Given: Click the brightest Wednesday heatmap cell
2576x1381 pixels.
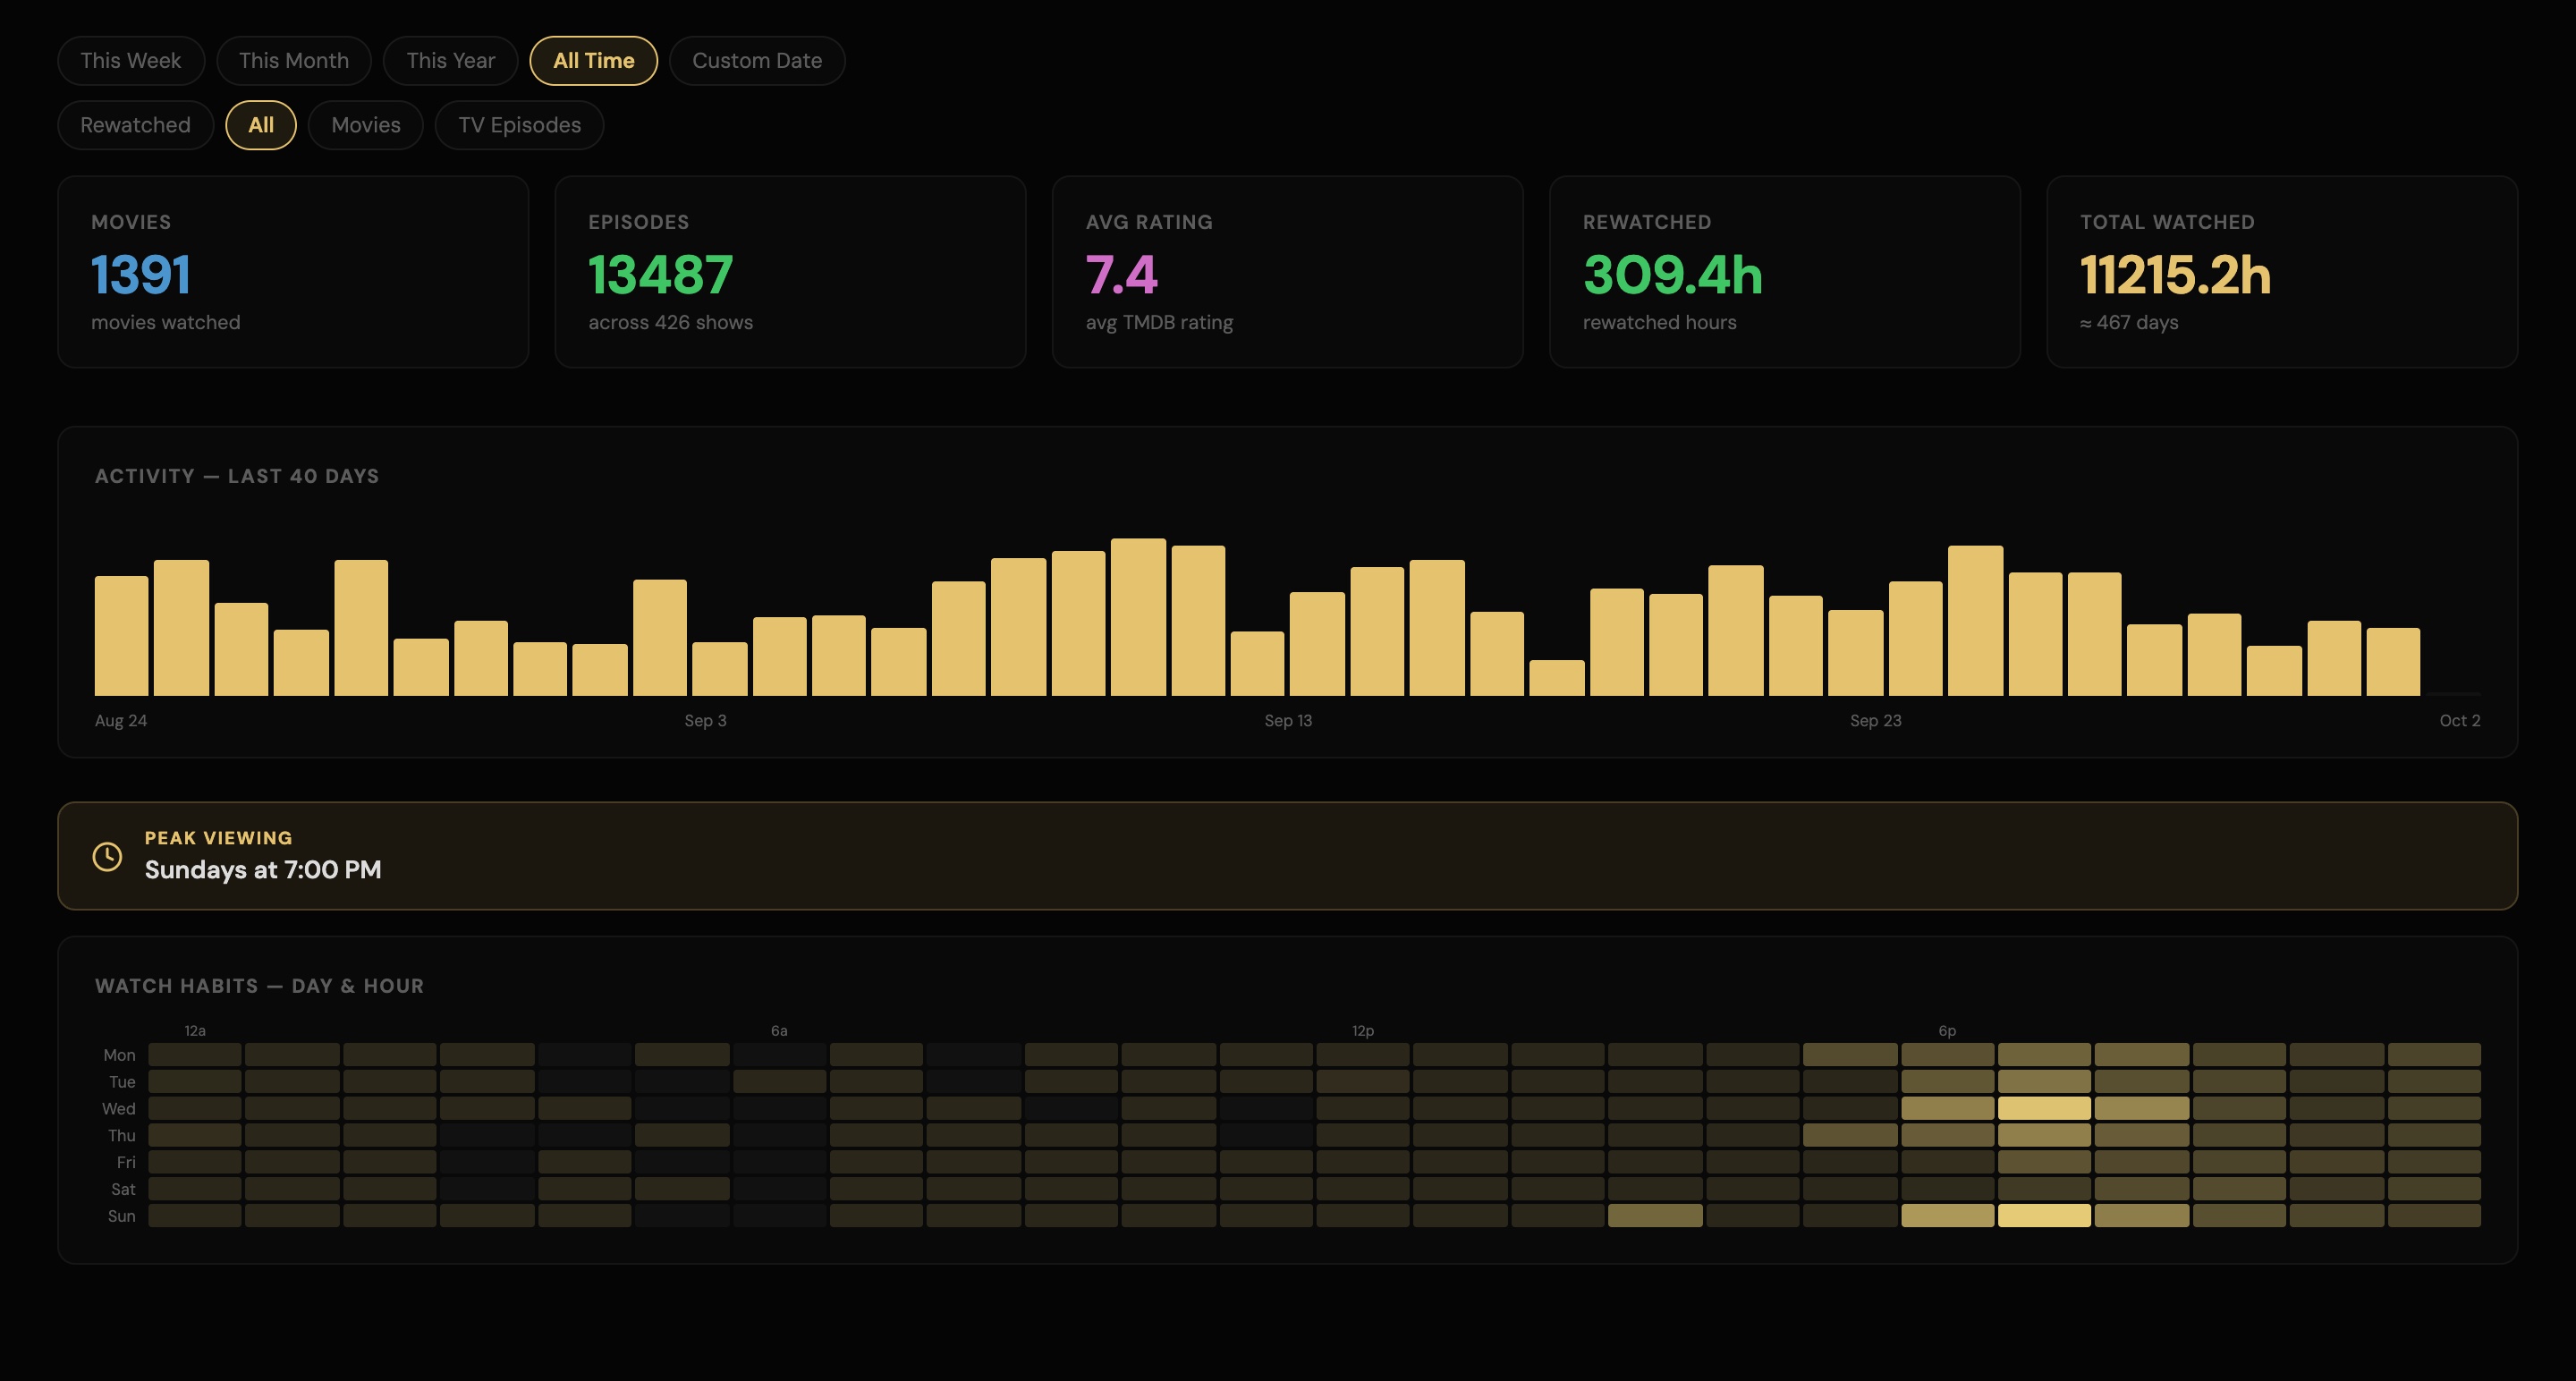Looking at the screenshot, I should pyautogui.click(x=2044, y=1108).
